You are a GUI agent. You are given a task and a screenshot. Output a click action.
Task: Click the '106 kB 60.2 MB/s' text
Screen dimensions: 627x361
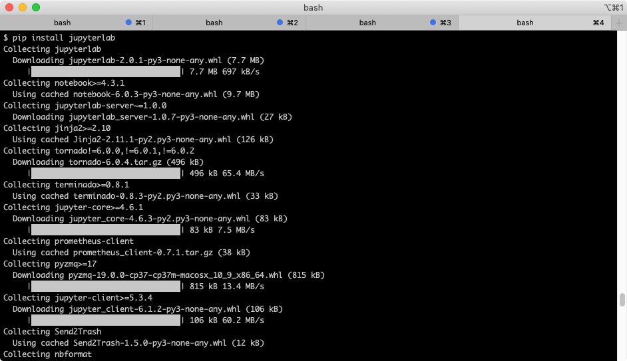coord(227,320)
